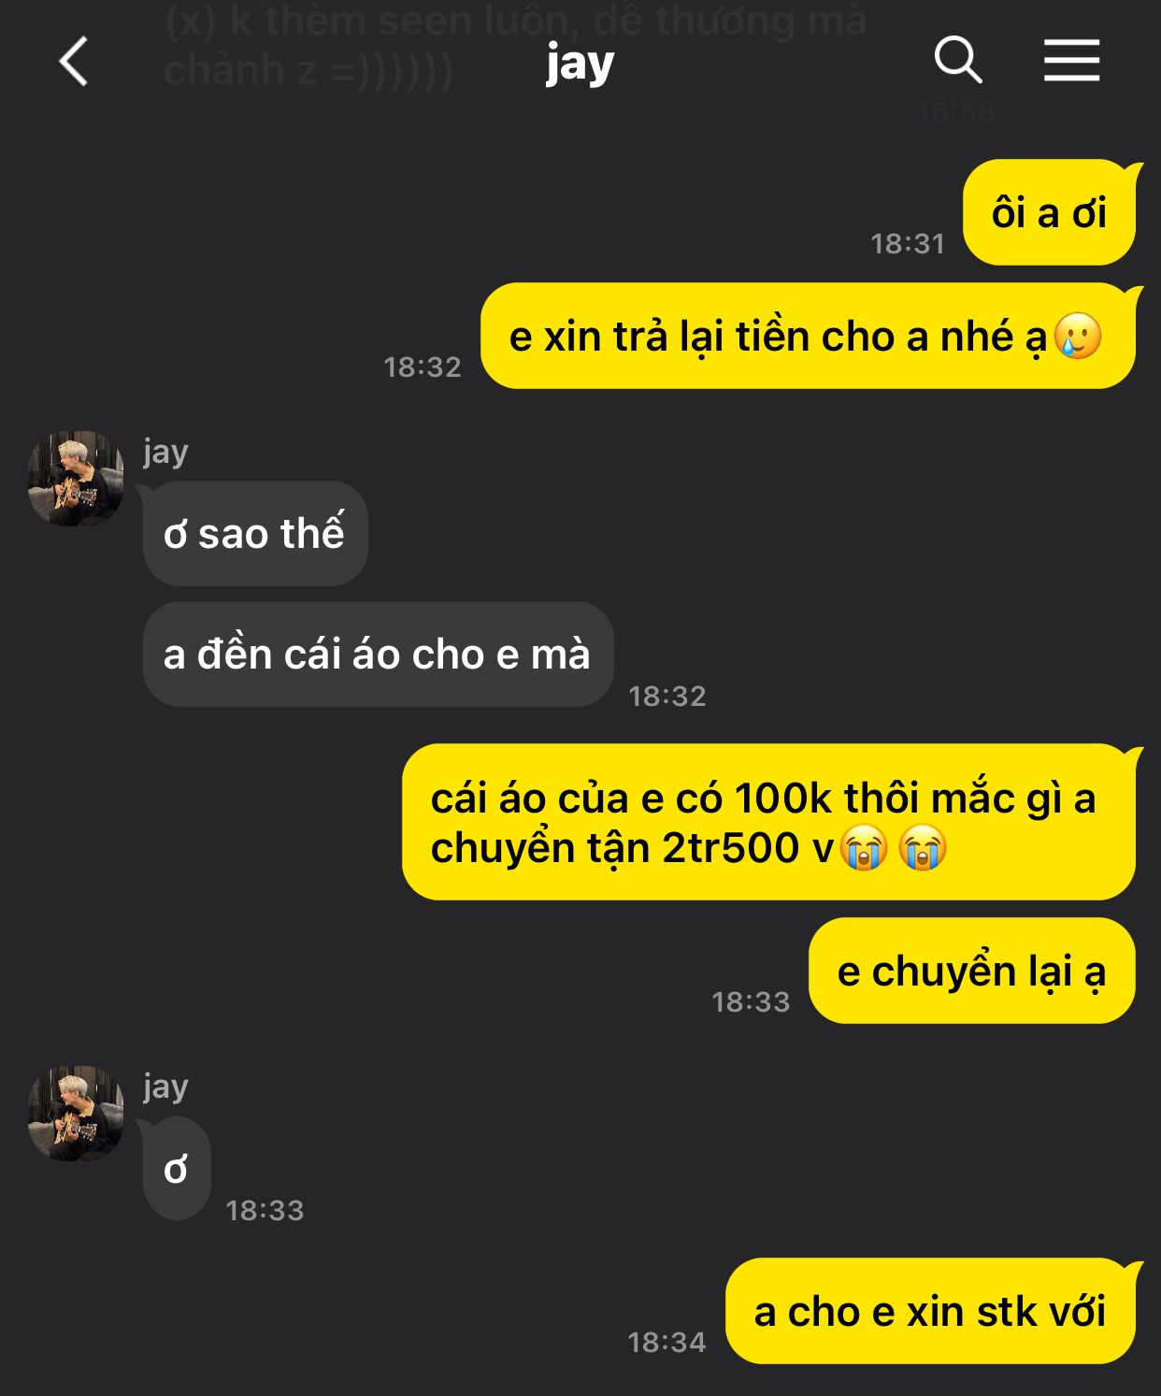The image size is (1161, 1396).
Task: Tap the sender name 'jay' above 'ơ sao thế'
Action: click(165, 452)
